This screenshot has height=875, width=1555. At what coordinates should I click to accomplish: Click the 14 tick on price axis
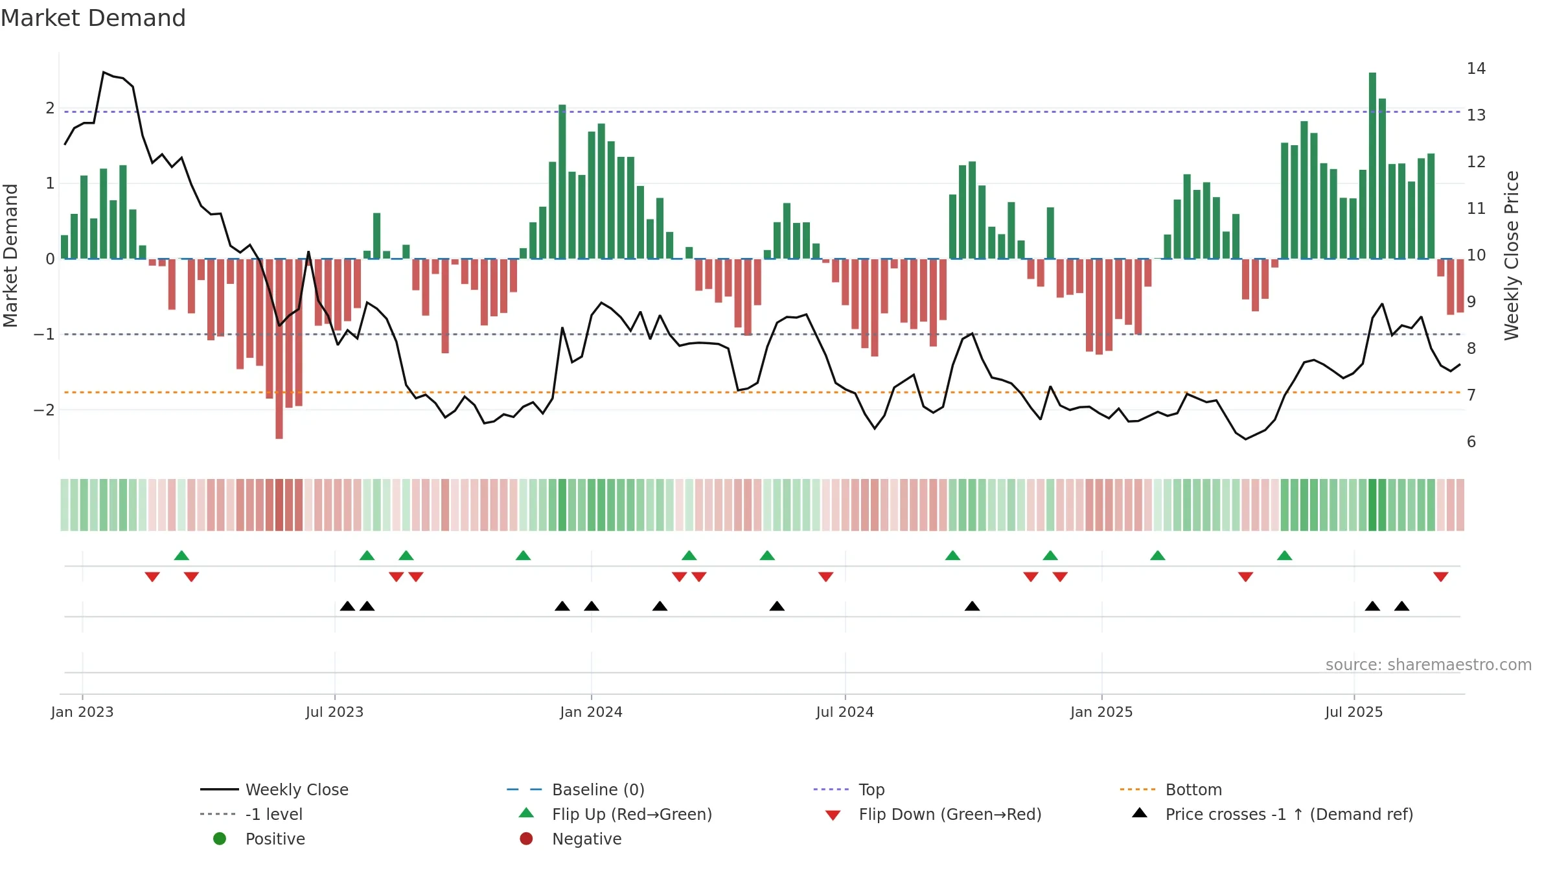[1476, 68]
